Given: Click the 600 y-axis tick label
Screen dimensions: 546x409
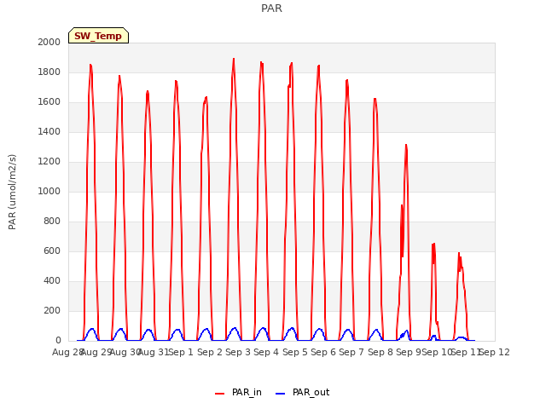Looking at the screenshot, I should point(52,251).
